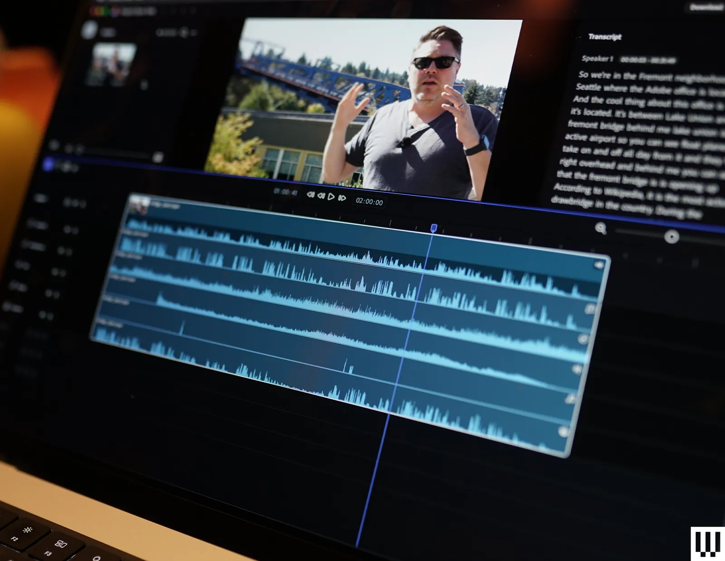Click the round icon at the right end of the bottom waveform track

[563, 432]
